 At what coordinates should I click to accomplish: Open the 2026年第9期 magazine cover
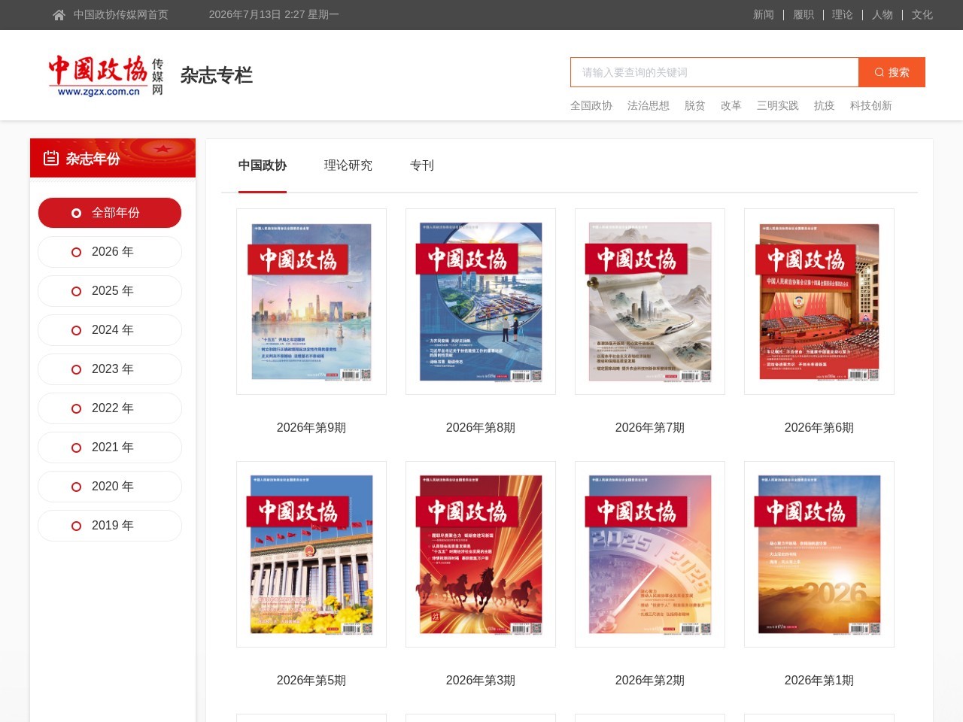pyautogui.click(x=311, y=302)
